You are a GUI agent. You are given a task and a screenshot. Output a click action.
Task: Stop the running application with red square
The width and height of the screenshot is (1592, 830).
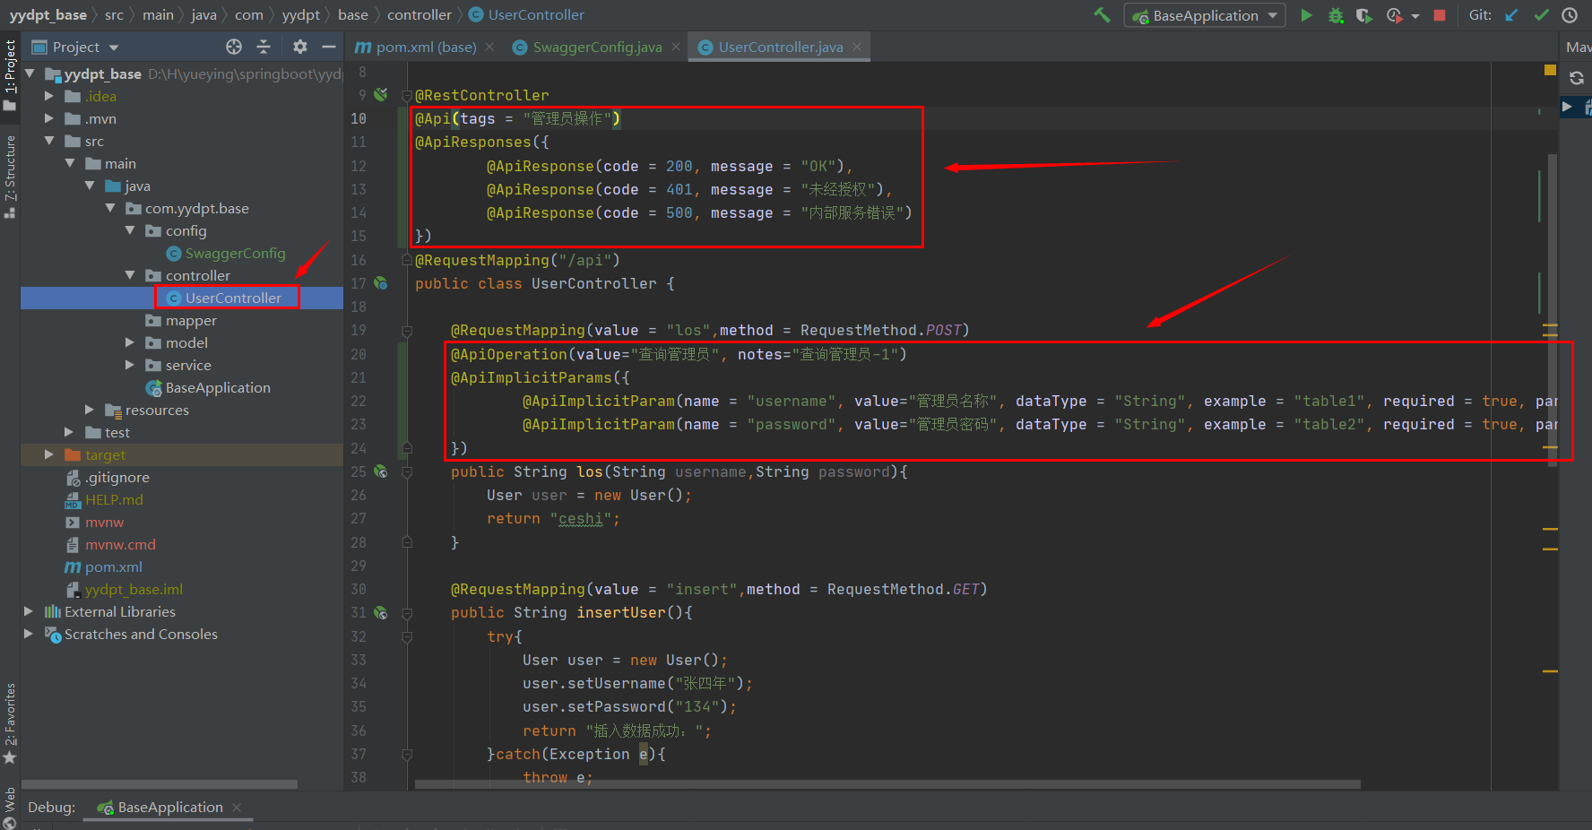pos(1440,15)
